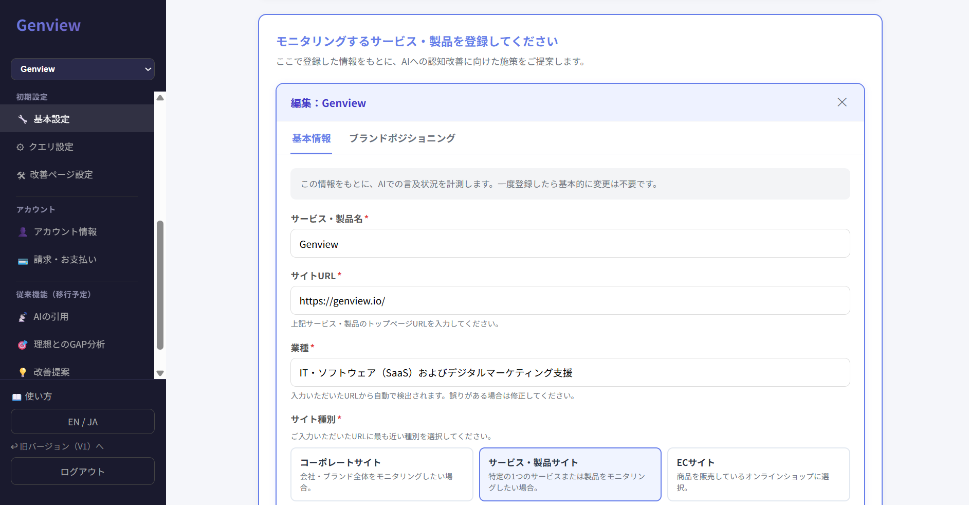Click the 編集：Genview panel title
Screen dimensions: 969x505
pyautogui.click(x=328, y=103)
